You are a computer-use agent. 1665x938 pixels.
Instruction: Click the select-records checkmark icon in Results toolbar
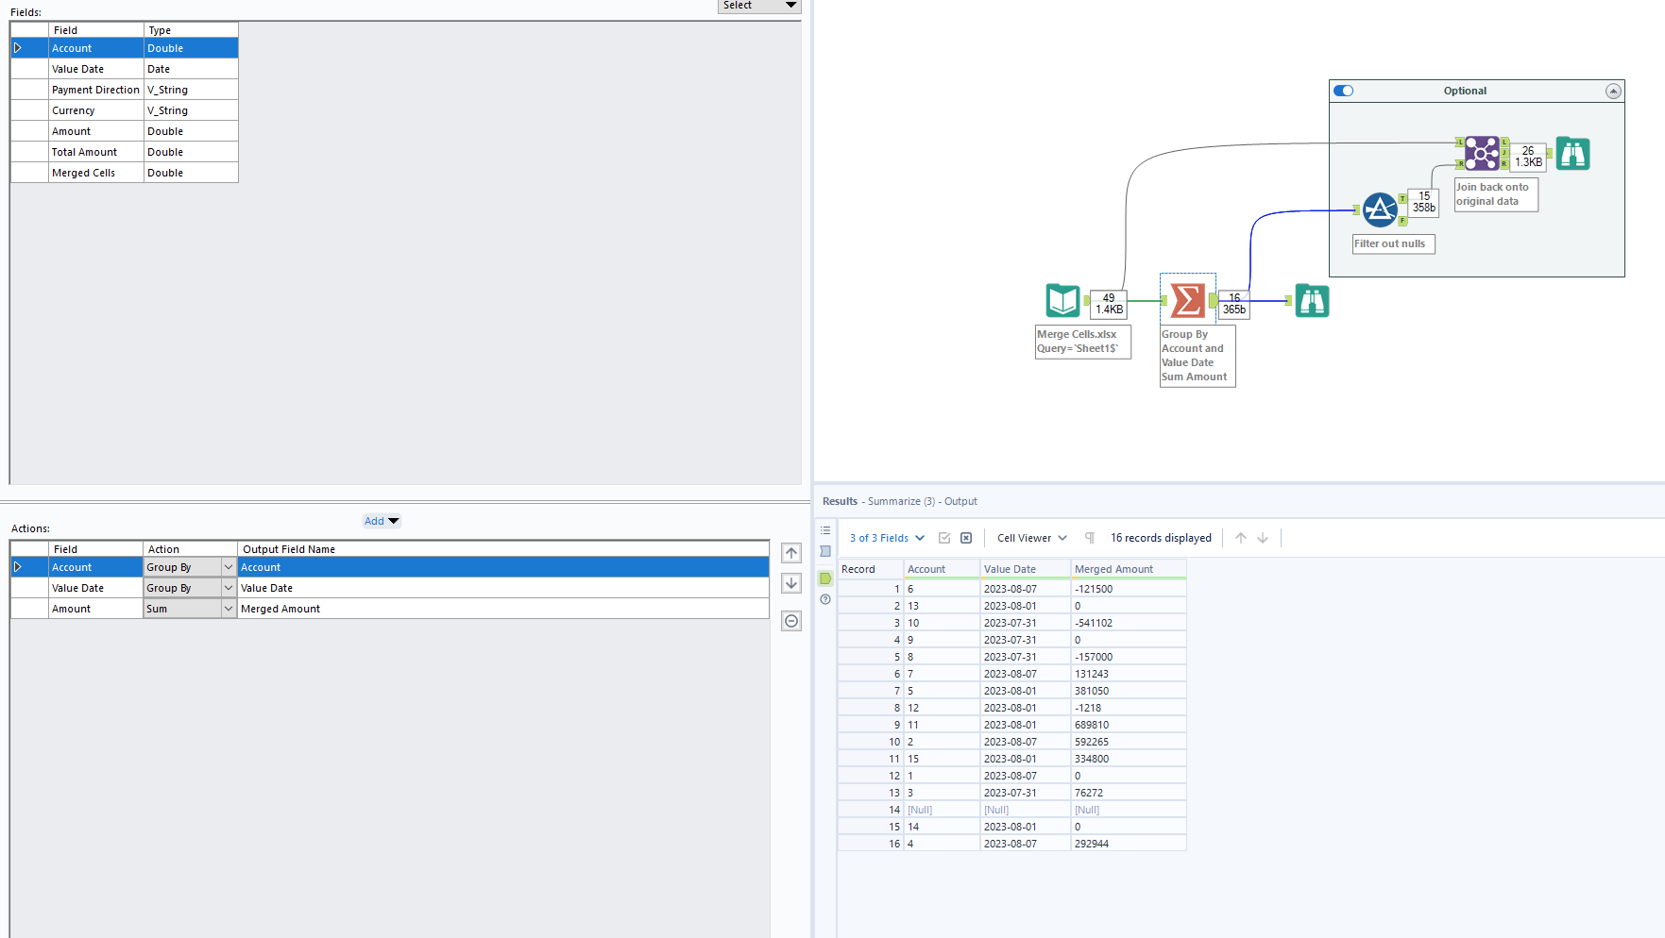944,537
